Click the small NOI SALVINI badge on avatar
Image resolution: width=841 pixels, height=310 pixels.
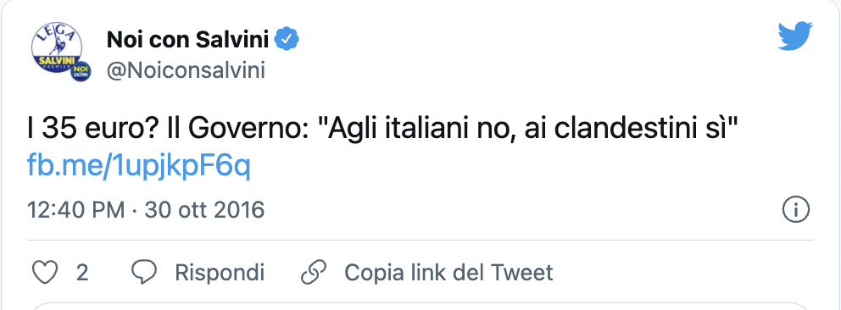coord(80,71)
